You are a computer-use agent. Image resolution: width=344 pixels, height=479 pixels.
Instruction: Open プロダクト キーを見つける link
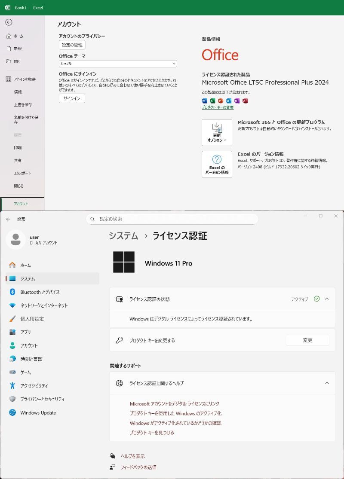pos(152,433)
